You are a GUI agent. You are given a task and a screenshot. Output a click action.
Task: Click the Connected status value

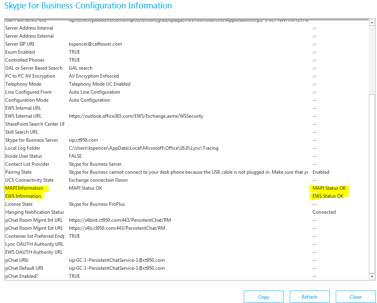click(324, 212)
